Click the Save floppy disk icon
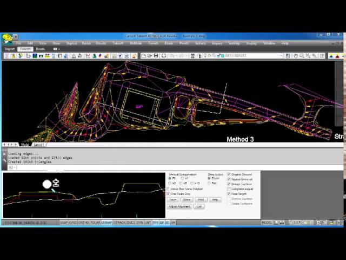The image size is (346, 260). pyautogui.click(x=156, y=56)
